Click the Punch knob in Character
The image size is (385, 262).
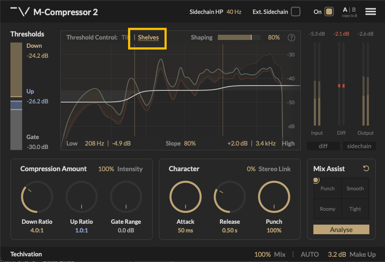[274, 197]
